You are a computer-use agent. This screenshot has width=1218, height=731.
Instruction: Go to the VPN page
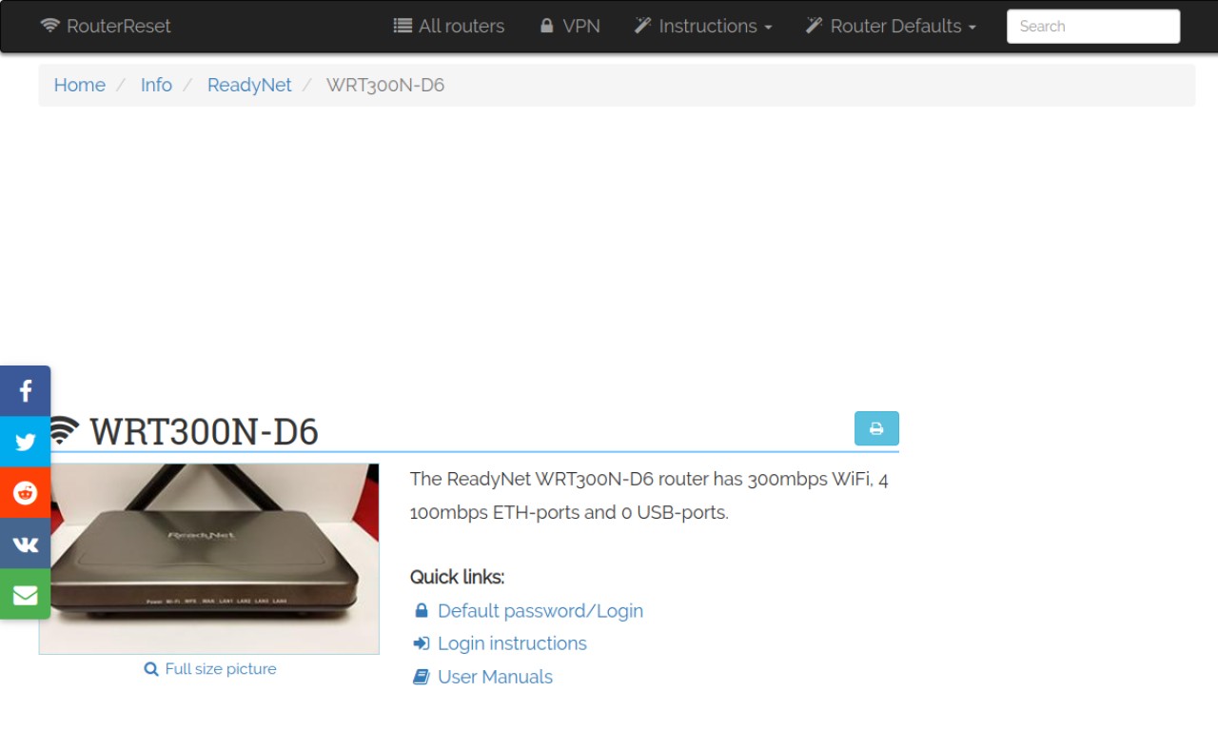[570, 26]
